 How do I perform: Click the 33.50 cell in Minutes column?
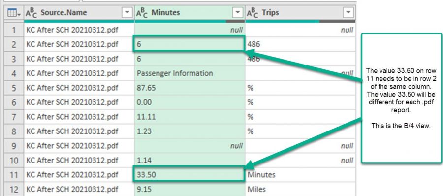coord(190,175)
